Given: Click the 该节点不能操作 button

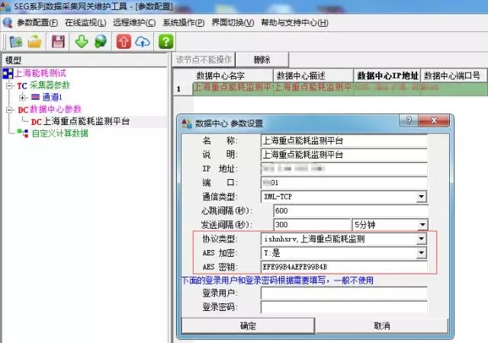Looking at the screenshot, I should click(204, 59).
